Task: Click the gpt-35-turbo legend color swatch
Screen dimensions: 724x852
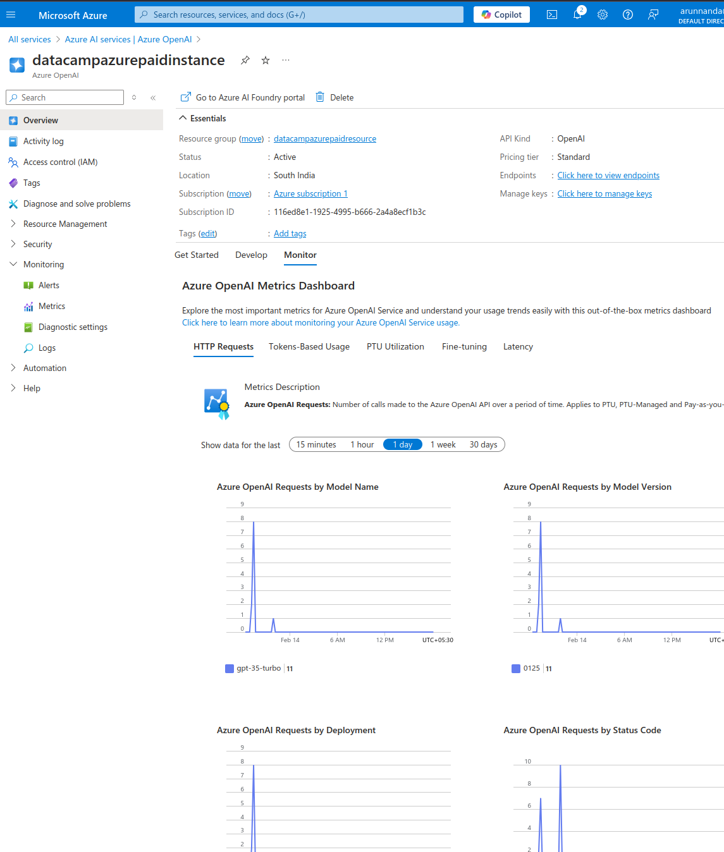Action: click(230, 669)
